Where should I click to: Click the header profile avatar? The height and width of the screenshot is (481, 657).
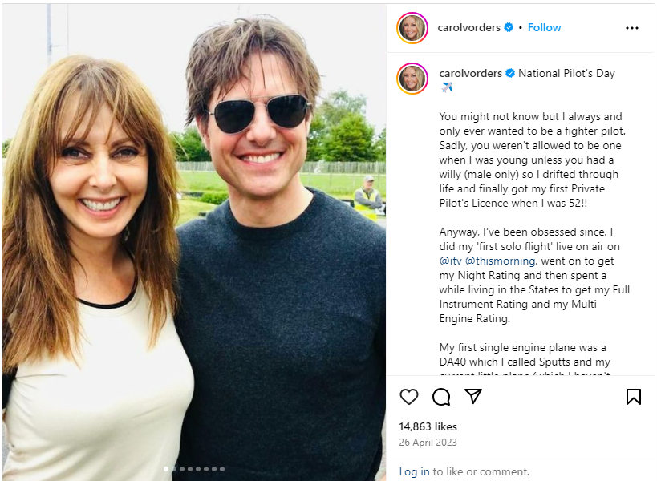click(x=412, y=28)
